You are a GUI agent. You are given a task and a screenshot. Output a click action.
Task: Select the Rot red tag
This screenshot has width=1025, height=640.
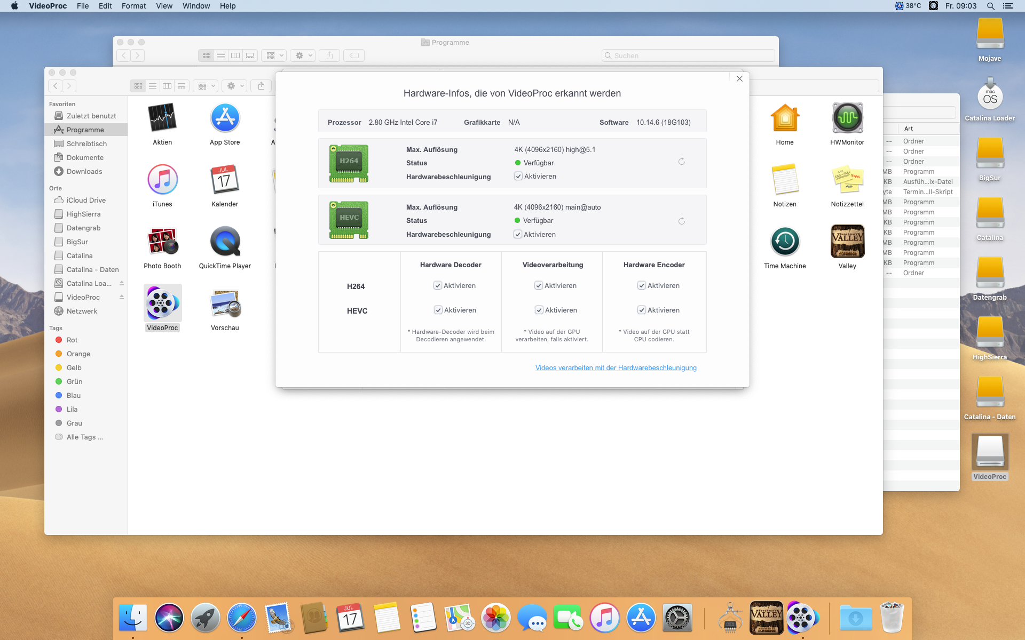pos(72,340)
